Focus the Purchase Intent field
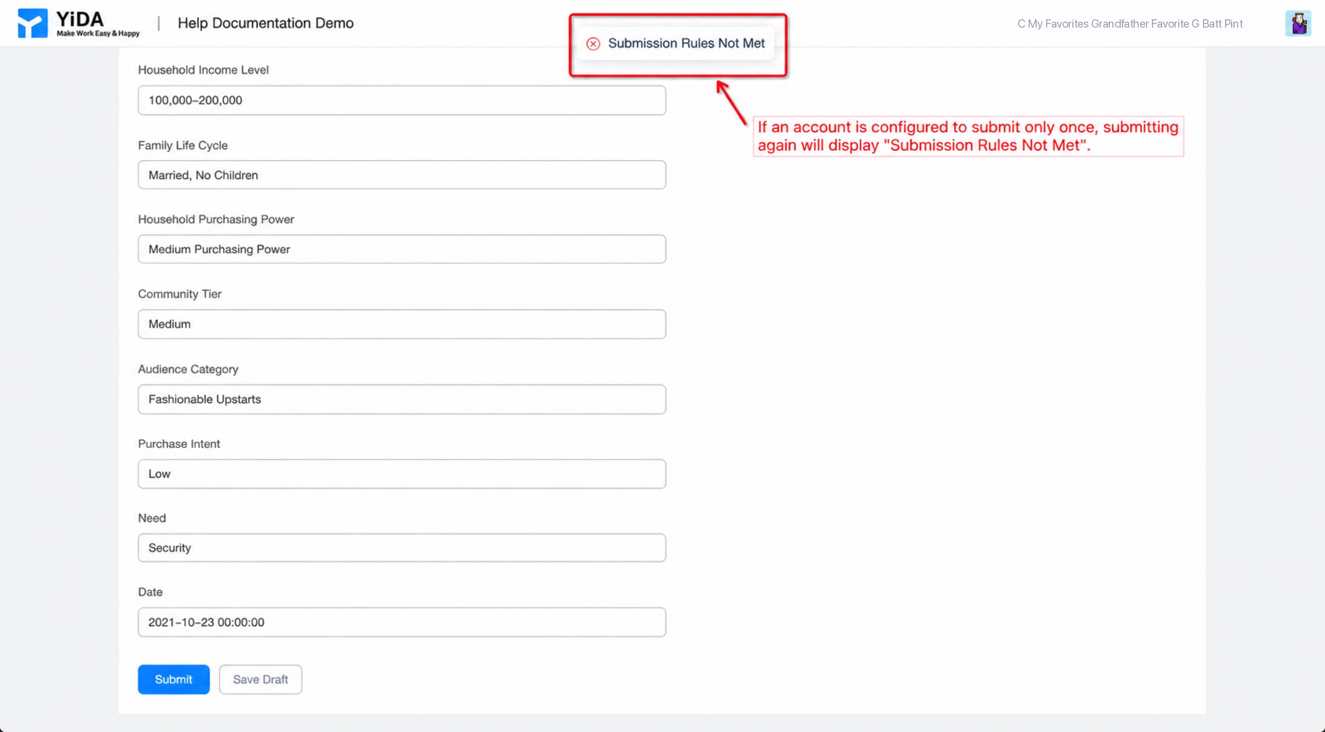The image size is (1325, 732). click(x=402, y=474)
